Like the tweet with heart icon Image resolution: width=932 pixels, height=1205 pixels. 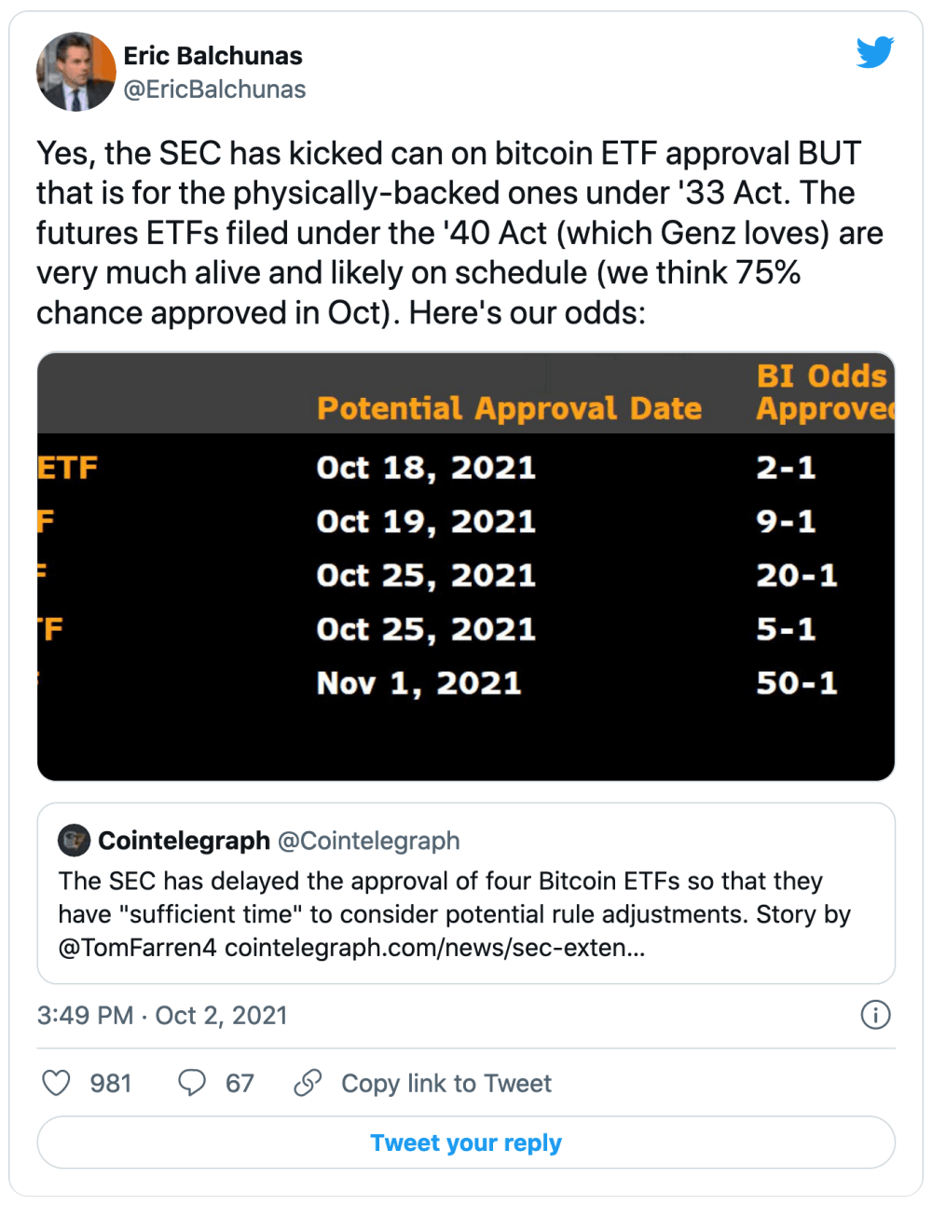point(57,1082)
